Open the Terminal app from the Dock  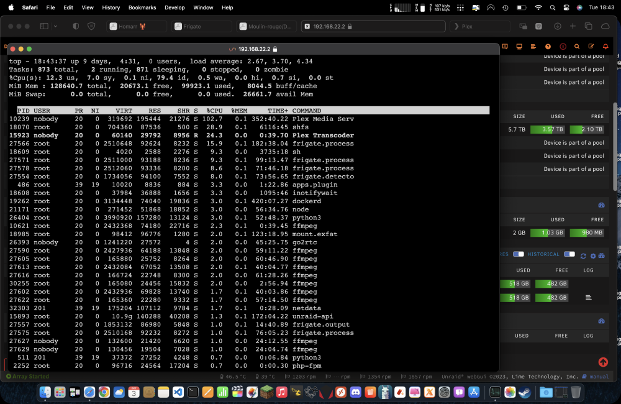193,392
